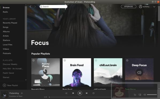Toggle shuffle playback

tap(66, 93)
